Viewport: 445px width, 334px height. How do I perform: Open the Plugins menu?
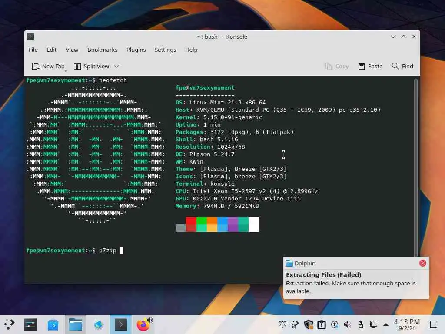click(136, 50)
